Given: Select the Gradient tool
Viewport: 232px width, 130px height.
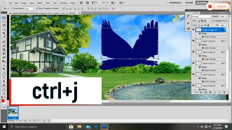Looking at the screenshot, I should coord(4,61).
